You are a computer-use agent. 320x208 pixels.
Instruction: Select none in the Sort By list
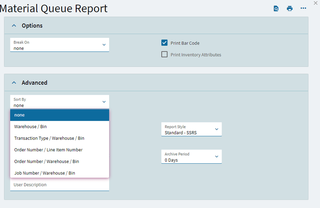pos(19,115)
